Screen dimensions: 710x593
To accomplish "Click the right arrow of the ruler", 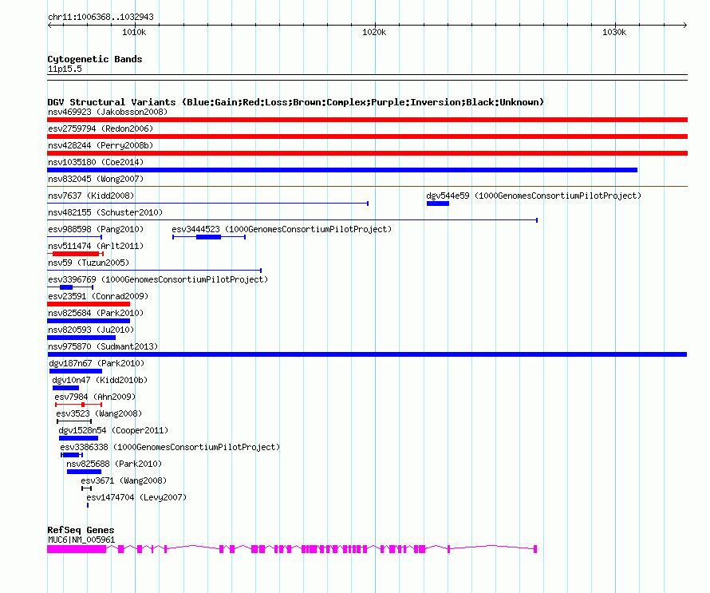I will coord(684,25).
